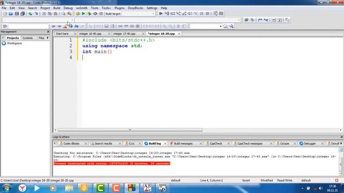Open the function list dropdown
The image size is (344, 193).
coord(239,20)
